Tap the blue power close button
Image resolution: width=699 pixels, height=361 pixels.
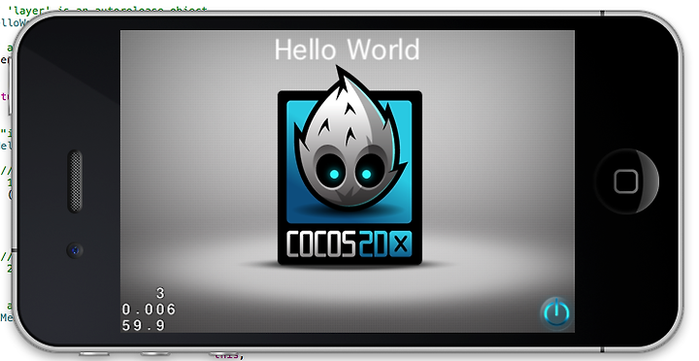point(555,312)
